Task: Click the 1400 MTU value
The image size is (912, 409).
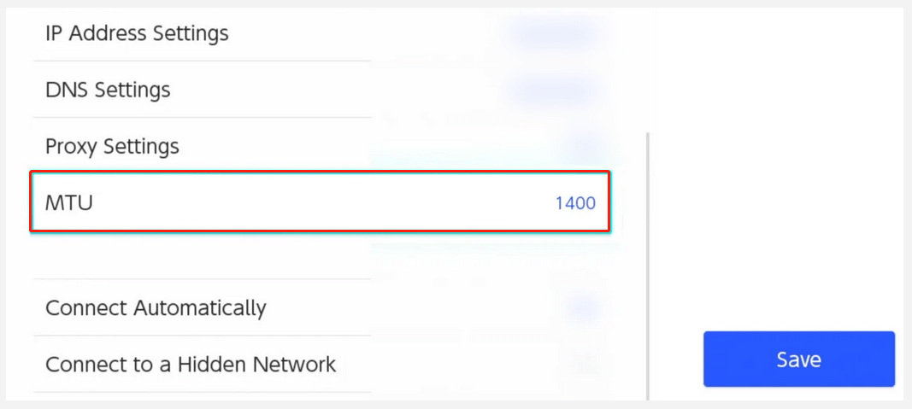Action: point(575,203)
